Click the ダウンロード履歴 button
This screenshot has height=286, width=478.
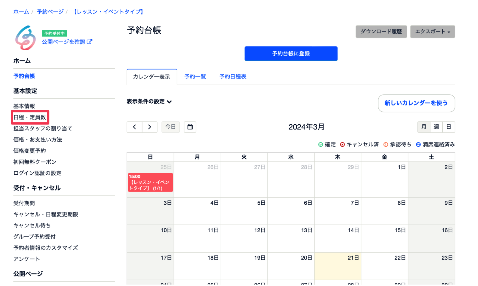pos(381,32)
